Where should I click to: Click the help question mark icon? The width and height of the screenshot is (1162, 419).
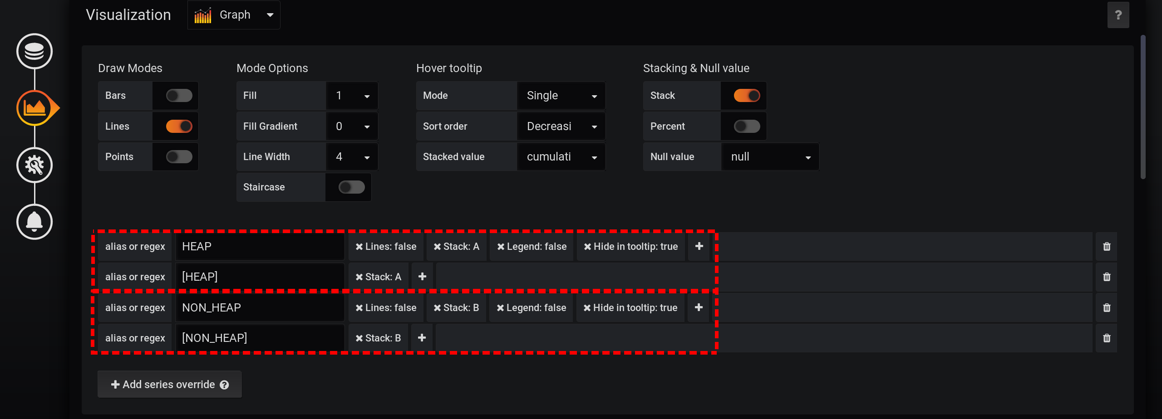pyautogui.click(x=1118, y=15)
